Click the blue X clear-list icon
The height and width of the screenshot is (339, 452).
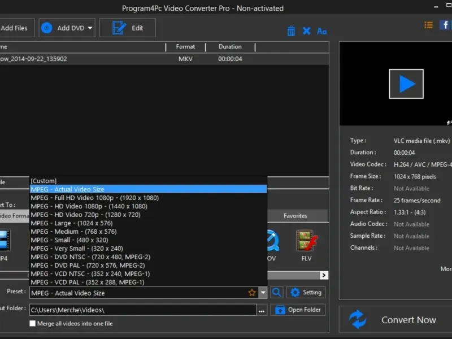(306, 31)
